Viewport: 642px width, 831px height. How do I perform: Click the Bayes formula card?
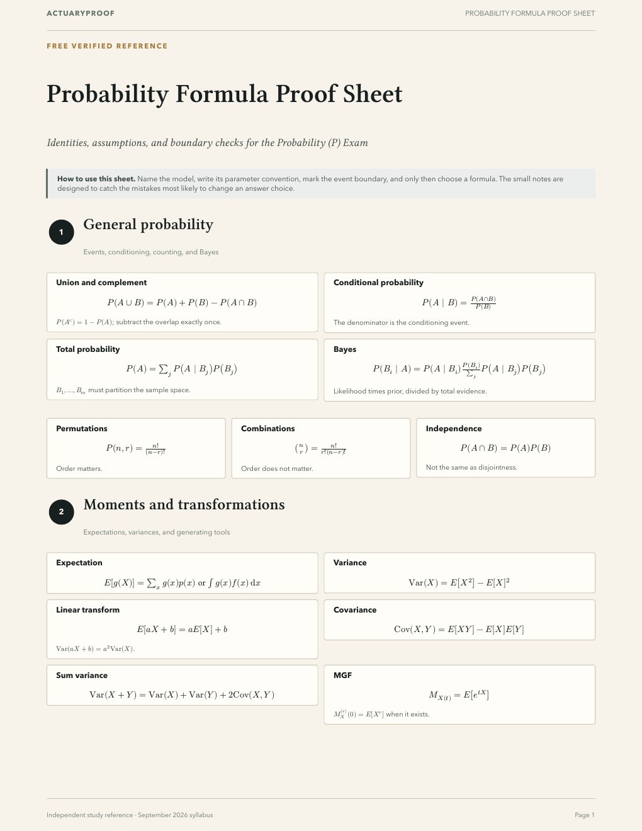point(459,370)
